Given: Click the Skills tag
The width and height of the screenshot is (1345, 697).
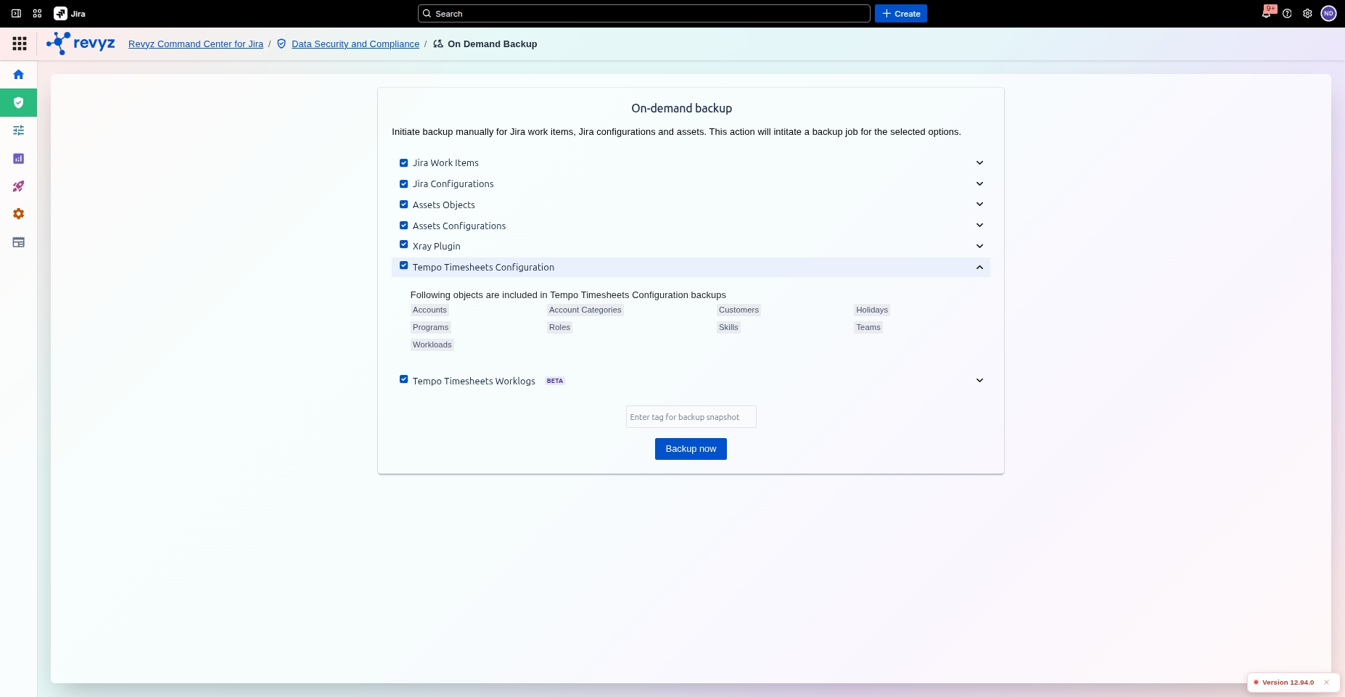Looking at the screenshot, I should pyautogui.click(x=728, y=327).
